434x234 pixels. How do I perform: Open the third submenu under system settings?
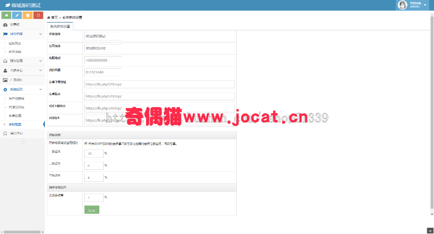point(15,116)
